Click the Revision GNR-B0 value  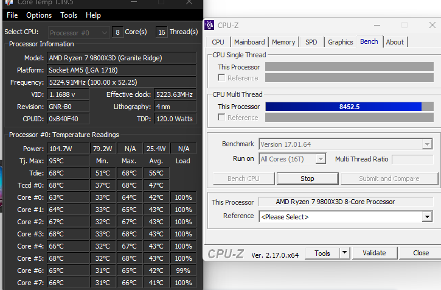click(68, 107)
